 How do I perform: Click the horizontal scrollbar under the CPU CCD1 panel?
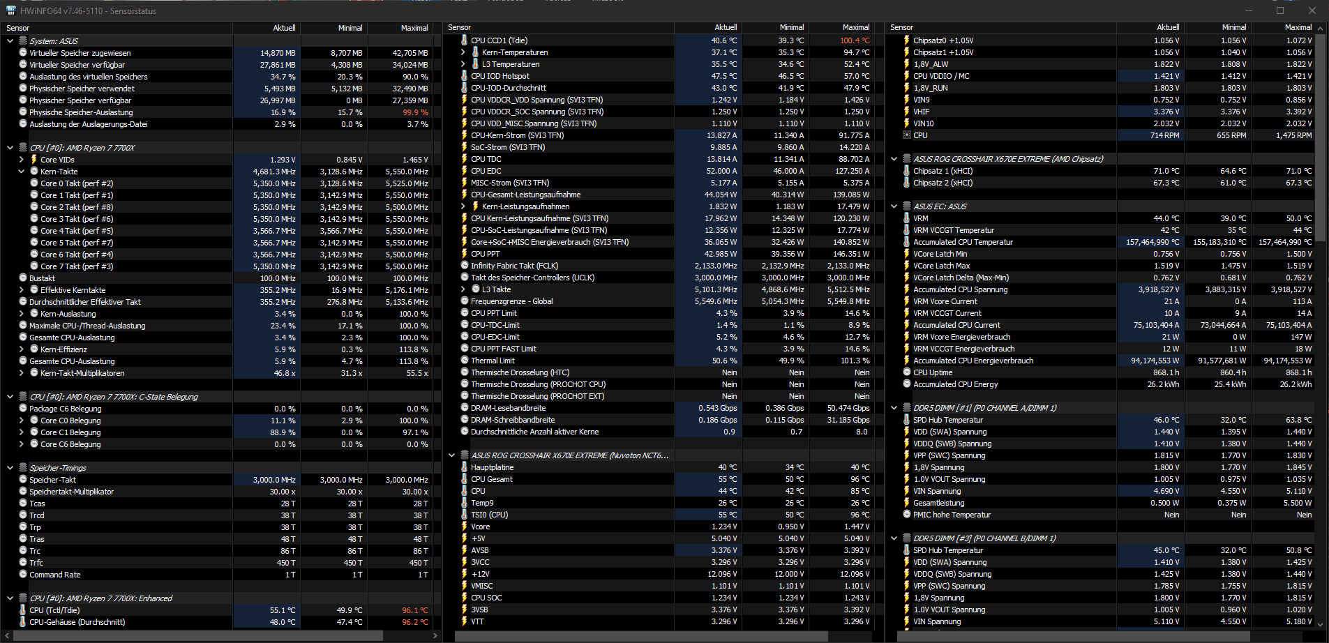tap(640, 636)
